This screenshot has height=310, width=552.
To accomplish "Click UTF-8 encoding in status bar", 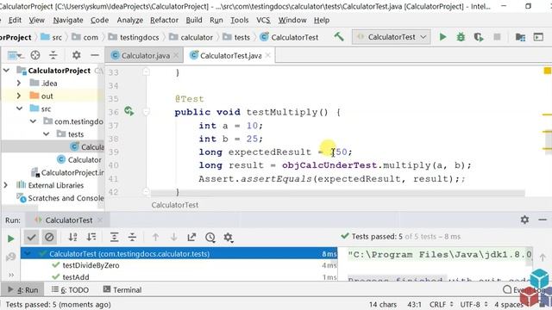I will [x=474, y=304].
